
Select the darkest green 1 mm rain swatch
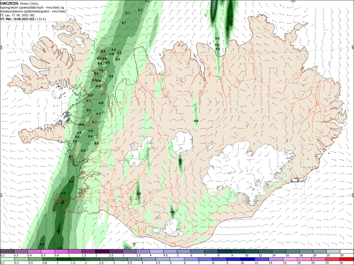click(64, 259)
